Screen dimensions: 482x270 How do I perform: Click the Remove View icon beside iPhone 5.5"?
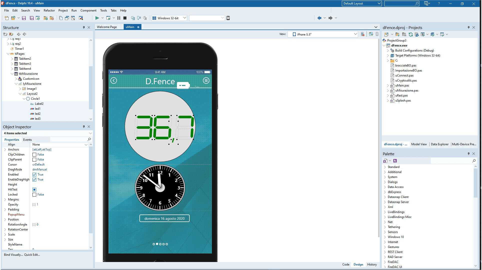363,34
